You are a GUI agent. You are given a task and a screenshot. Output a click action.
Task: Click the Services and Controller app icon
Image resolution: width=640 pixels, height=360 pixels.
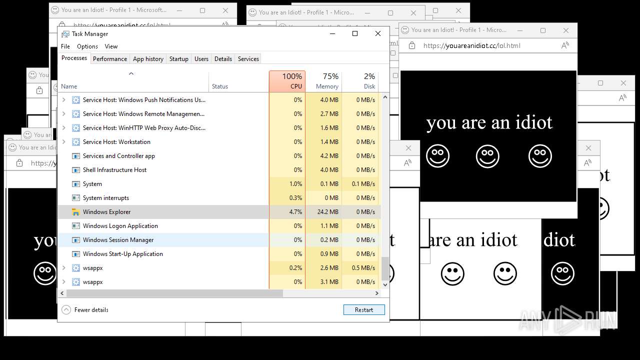click(x=76, y=156)
